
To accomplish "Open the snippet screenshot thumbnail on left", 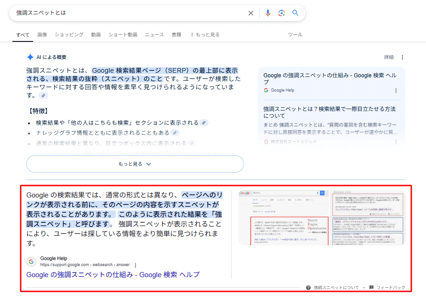I will pyautogui.click(x=284, y=218).
